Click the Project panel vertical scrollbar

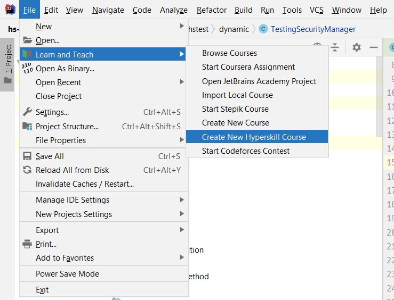click(379, 96)
